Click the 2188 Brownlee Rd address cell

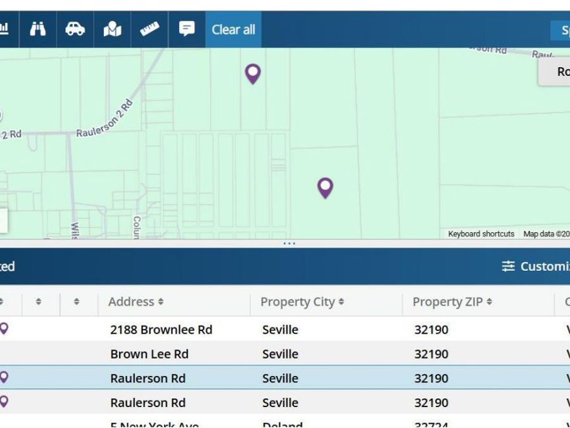(161, 330)
